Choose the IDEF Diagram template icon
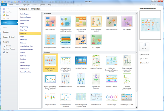 click(127, 22)
